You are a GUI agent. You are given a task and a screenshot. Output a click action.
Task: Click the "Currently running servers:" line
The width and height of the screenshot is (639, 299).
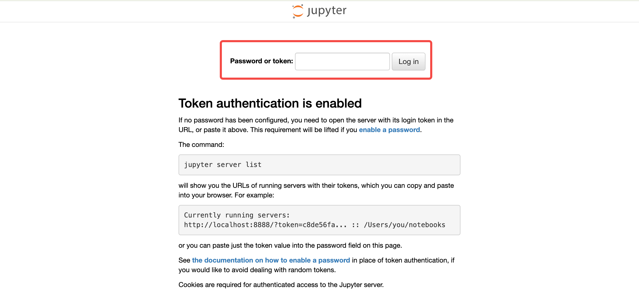(237, 215)
